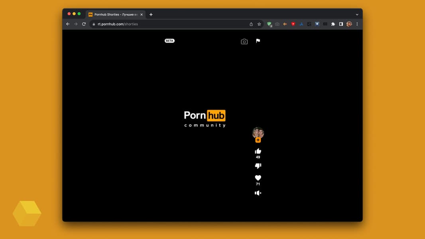The width and height of the screenshot is (425, 239).
Task: Expand the tab search chevron
Action: (357, 15)
